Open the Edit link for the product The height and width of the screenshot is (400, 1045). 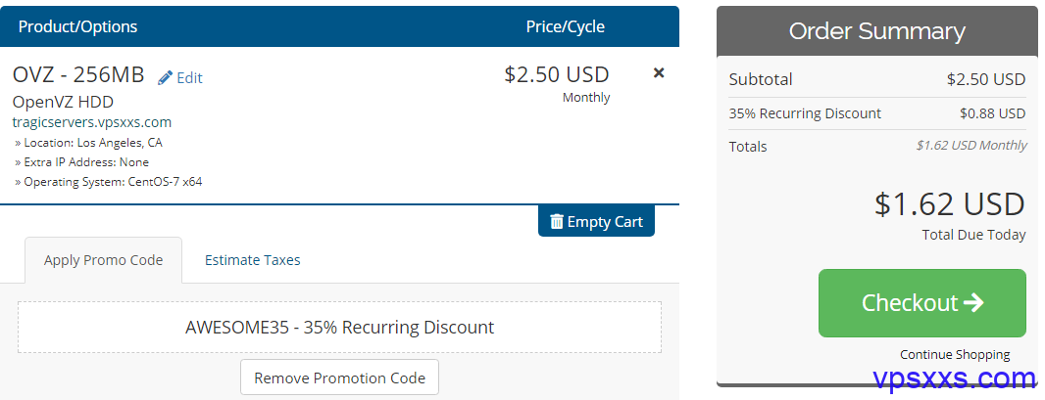[189, 77]
